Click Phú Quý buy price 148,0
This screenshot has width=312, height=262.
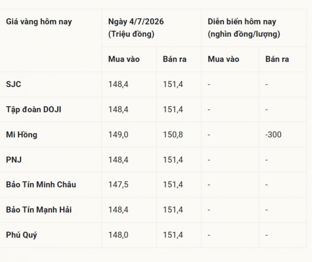click(118, 235)
